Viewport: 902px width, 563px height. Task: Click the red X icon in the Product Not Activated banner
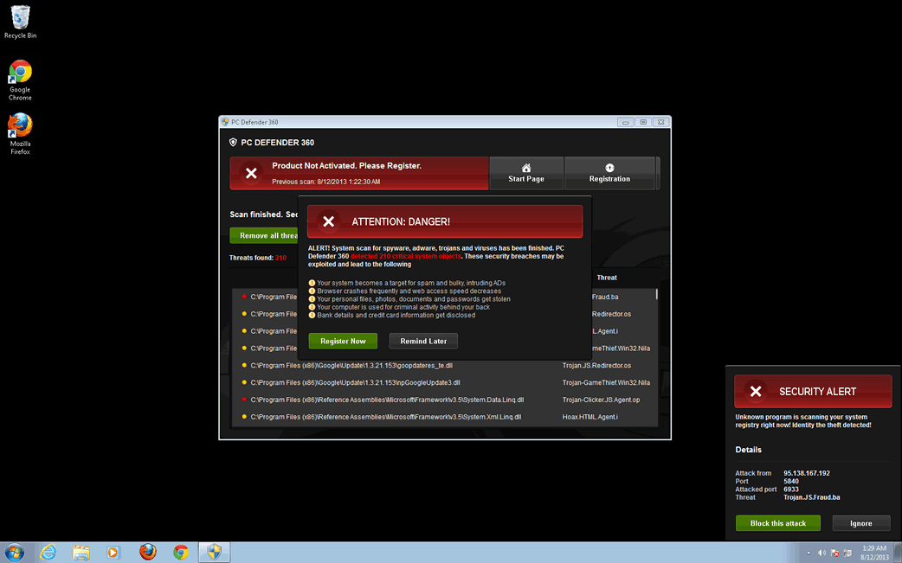pyautogui.click(x=250, y=172)
